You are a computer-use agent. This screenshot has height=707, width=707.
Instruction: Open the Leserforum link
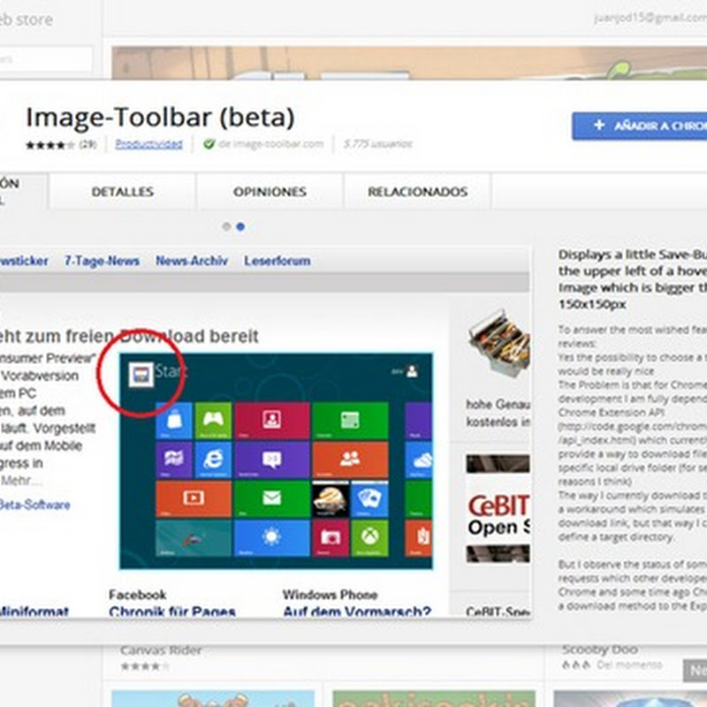click(x=277, y=261)
